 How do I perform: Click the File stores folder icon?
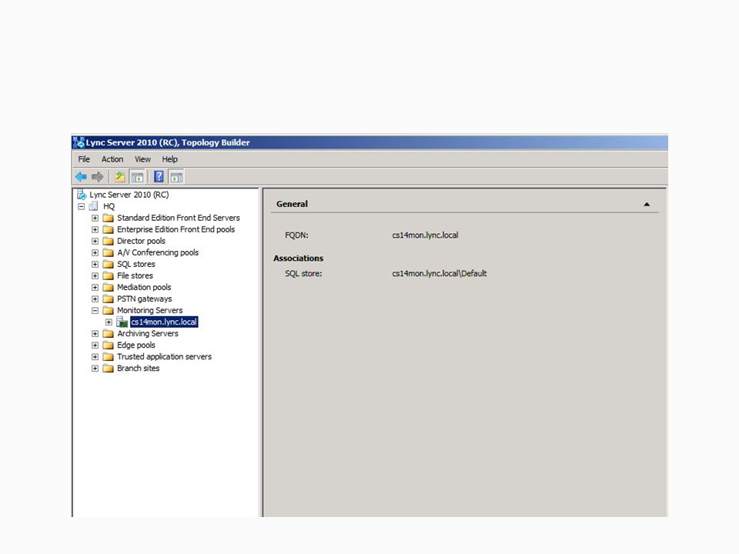[109, 275]
